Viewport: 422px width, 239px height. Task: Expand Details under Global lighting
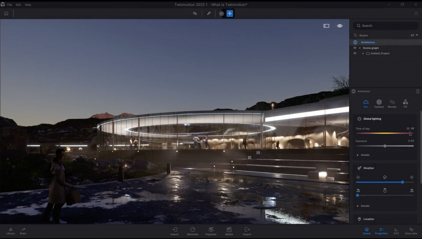tap(358, 155)
